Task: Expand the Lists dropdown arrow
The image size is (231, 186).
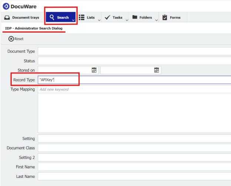Action: coord(98,20)
